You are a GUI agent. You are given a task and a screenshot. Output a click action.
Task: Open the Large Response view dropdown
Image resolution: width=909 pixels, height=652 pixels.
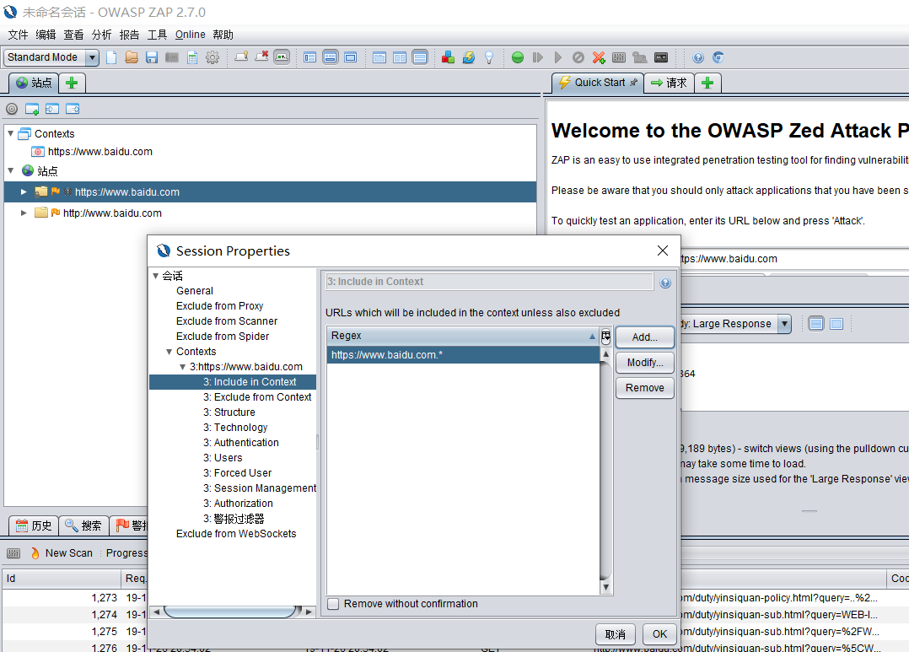784,324
